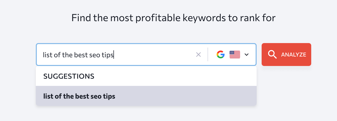337x121 pixels.
Task: Click the SUGGESTIONS header label
Action: [x=69, y=76]
